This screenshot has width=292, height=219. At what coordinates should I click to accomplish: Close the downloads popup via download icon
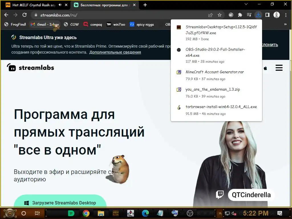point(258,15)
